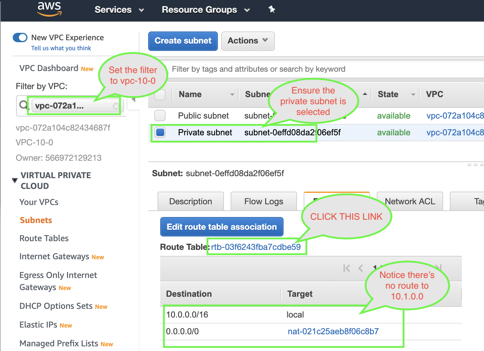Open Managed Prefix Lists in the sidebar

(x=59, y=343)
